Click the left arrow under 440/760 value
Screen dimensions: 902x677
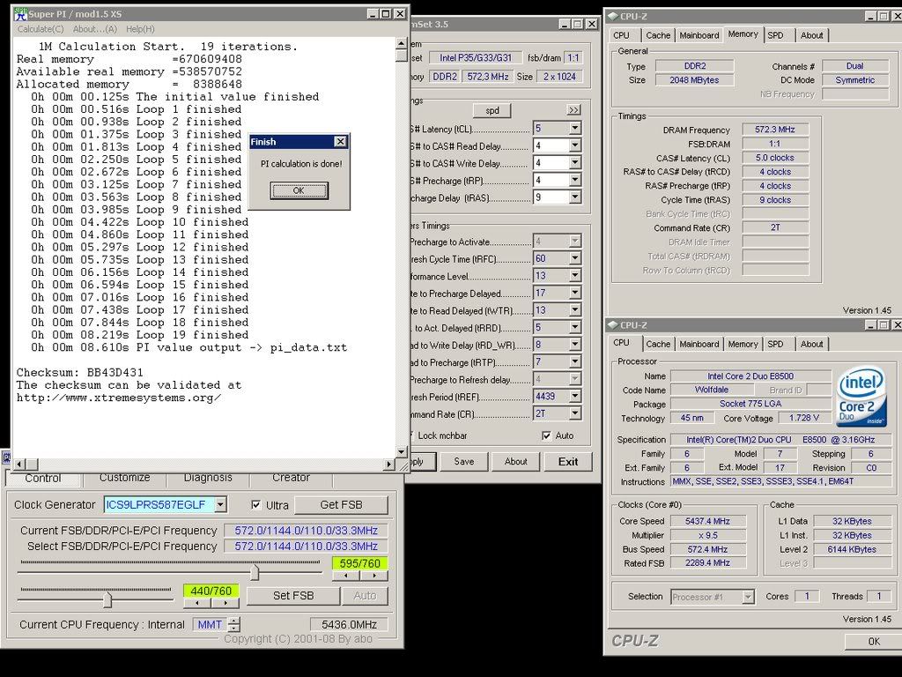pyautogui.click(x=197, y=603)
